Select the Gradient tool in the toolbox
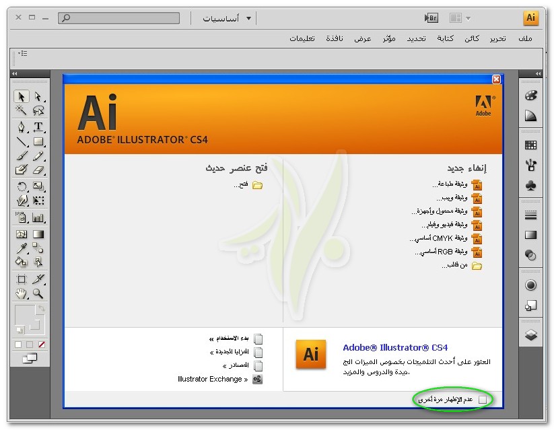Viewport: 554px width, 430px height. 38,234
